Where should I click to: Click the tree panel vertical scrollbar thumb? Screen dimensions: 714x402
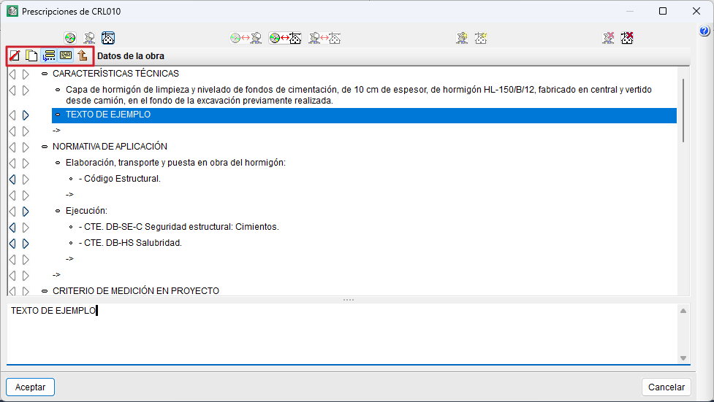click(683, 110)
